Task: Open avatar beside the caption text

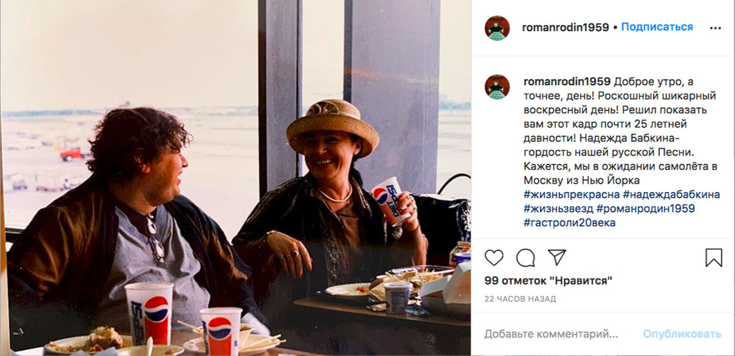Action: (497, 87)
